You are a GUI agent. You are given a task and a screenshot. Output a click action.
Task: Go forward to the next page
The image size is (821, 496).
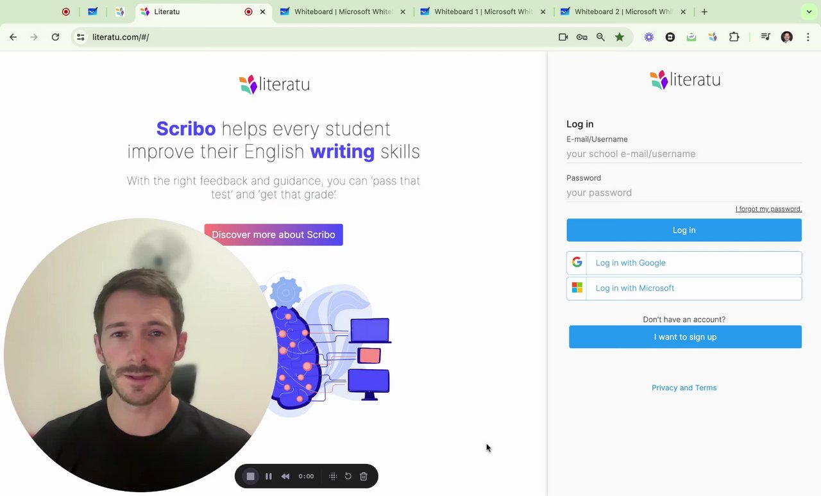click(x=34, y=37)
